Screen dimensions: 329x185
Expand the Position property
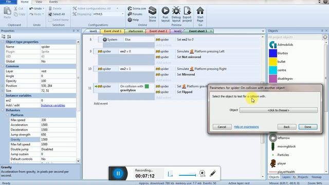click(3, 86)
